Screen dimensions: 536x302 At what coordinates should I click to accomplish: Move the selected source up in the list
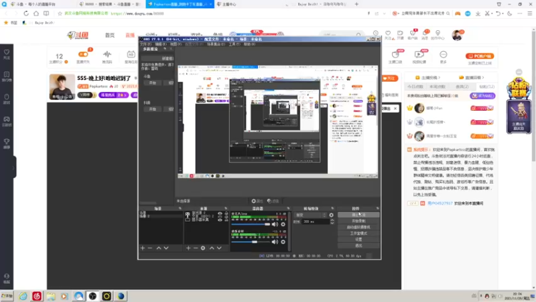point(212,248)
